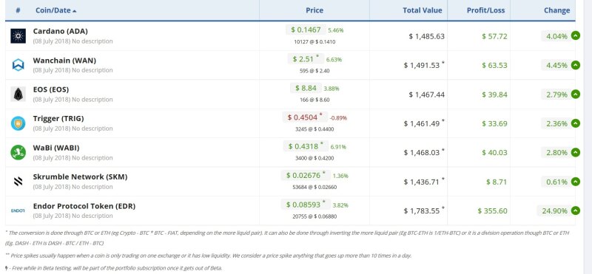
Task: Open Trigger (TRIG) coin name
Action: click(x=58, y=118)
